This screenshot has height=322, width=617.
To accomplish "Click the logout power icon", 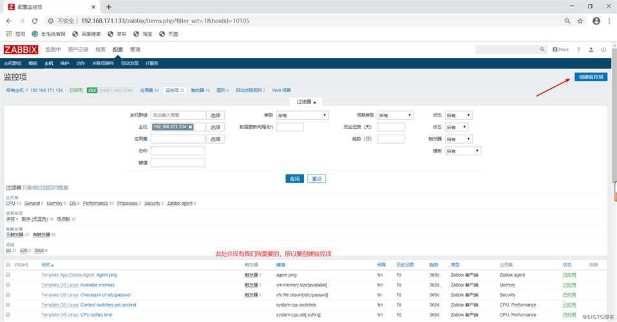I will click(603, 50).
